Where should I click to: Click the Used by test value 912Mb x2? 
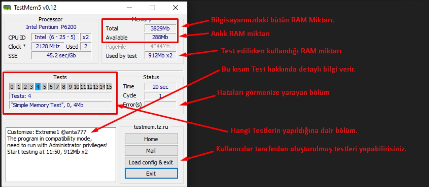[x=160, y=56]
